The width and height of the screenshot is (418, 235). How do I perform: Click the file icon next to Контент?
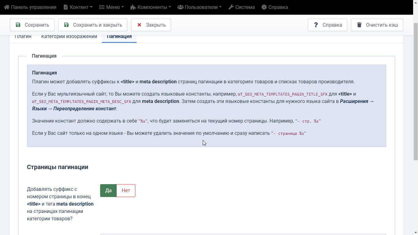tap(66, 7)
